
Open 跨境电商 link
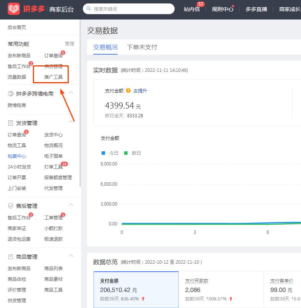point(17,105)
